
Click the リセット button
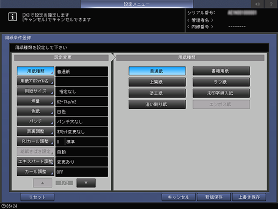tap(37, 197)
